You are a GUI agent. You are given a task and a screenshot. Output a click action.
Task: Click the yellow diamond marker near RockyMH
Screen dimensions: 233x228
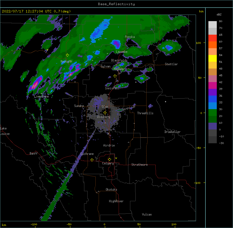[x=67, y=55]
